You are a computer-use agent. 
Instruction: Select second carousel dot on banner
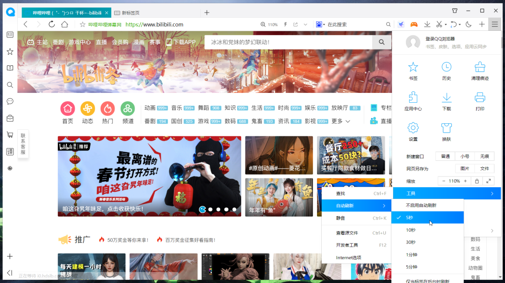pos(210,209)
